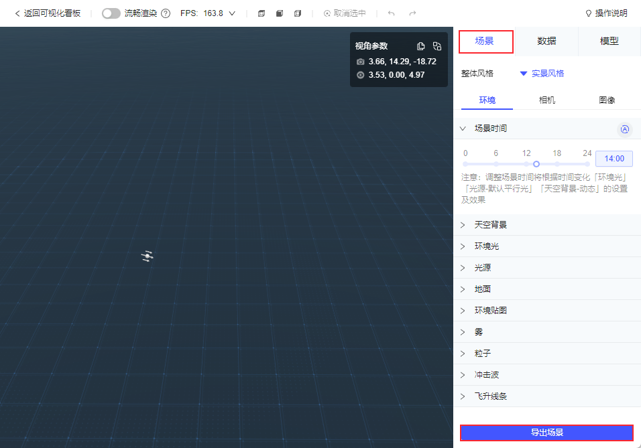Select the 图像 sub-tab
Screen dimensions: 641x448
[x=607, y=100]
